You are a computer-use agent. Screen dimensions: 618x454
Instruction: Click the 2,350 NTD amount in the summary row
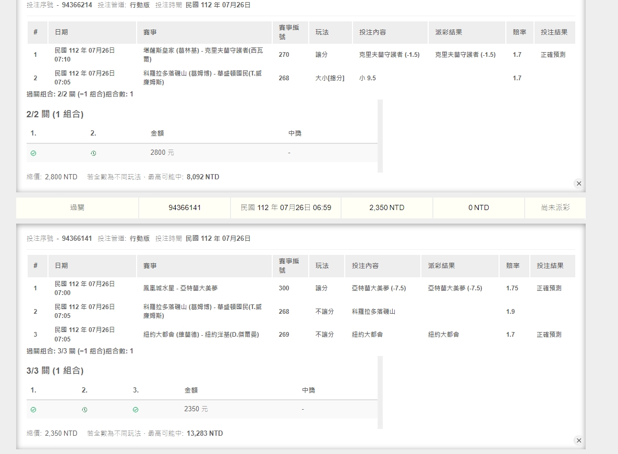[386, 207]
